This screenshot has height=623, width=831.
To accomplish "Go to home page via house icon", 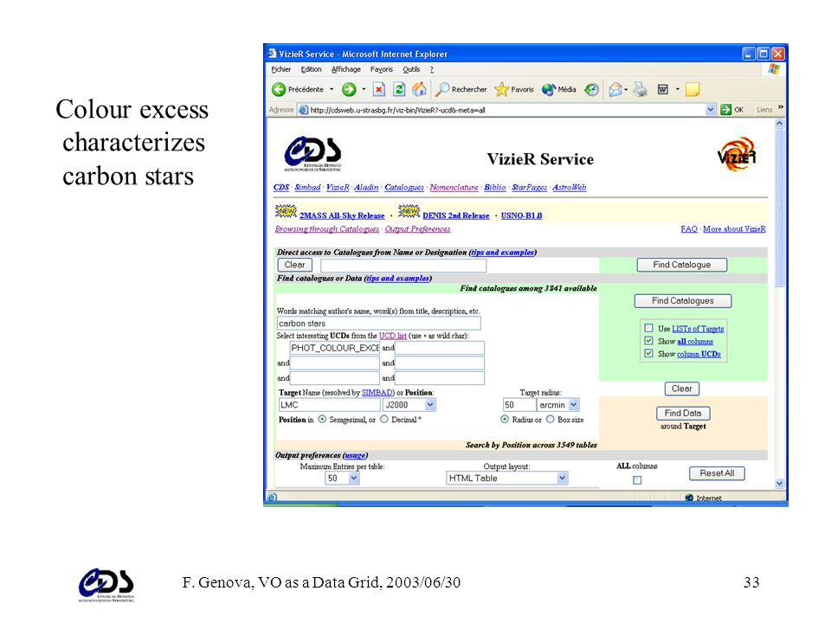I will [419, 89].
